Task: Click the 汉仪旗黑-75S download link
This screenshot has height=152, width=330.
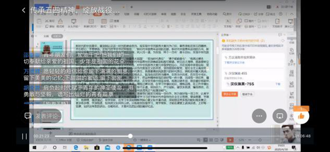Action: (x=278, y=84)
